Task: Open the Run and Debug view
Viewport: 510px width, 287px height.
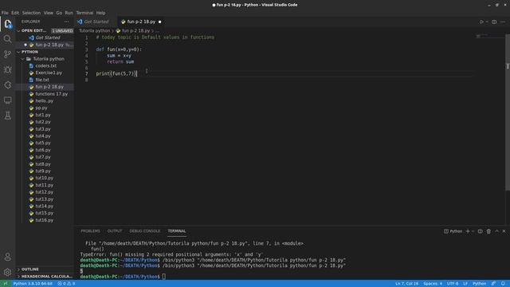Action: 7,69
